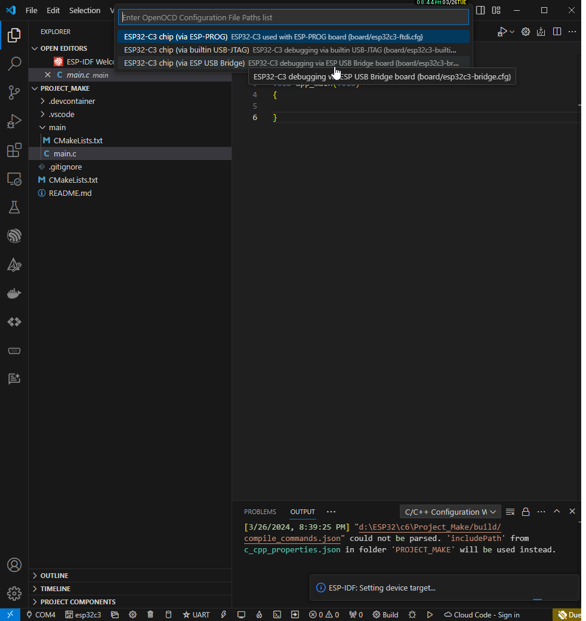The image size is (586, 621).
Task: Choose ESP32-C3 chip (via builtin USB-JTAG) option
Action: coord(294,50)
